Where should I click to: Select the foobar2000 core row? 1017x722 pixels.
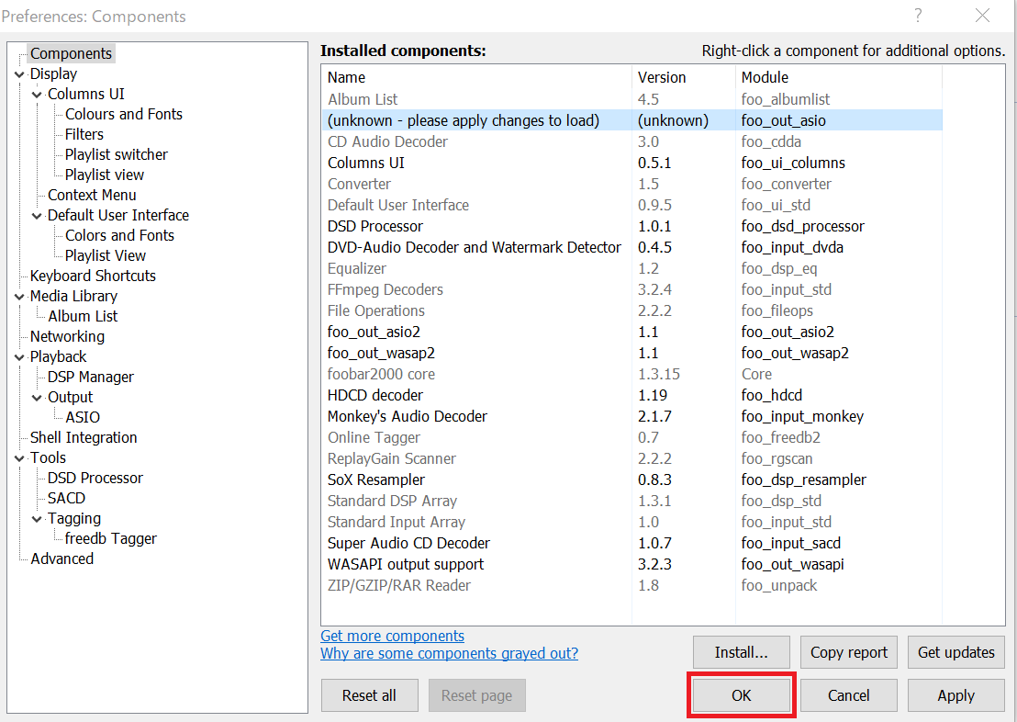pyautogui.click(x=632, y=374)
